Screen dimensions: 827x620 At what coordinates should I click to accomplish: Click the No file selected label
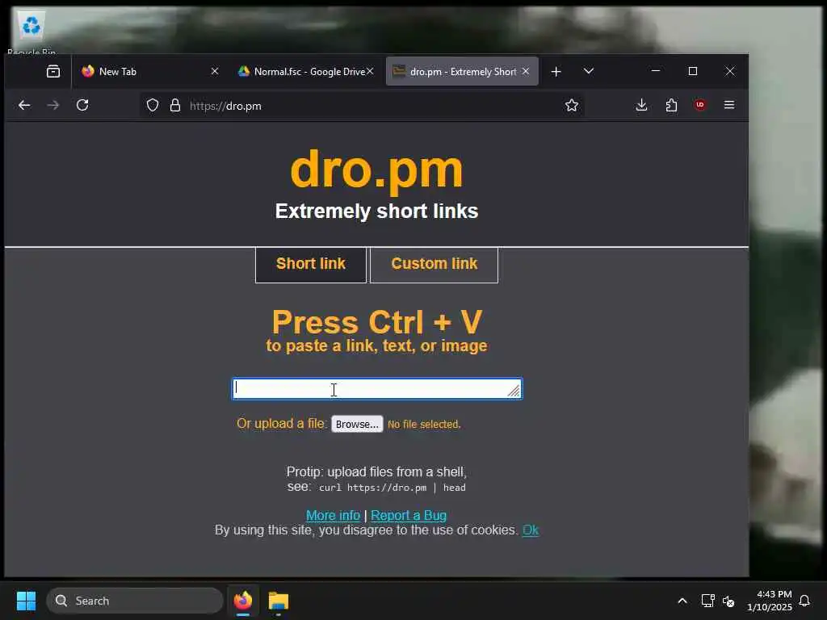pos(424,424)
